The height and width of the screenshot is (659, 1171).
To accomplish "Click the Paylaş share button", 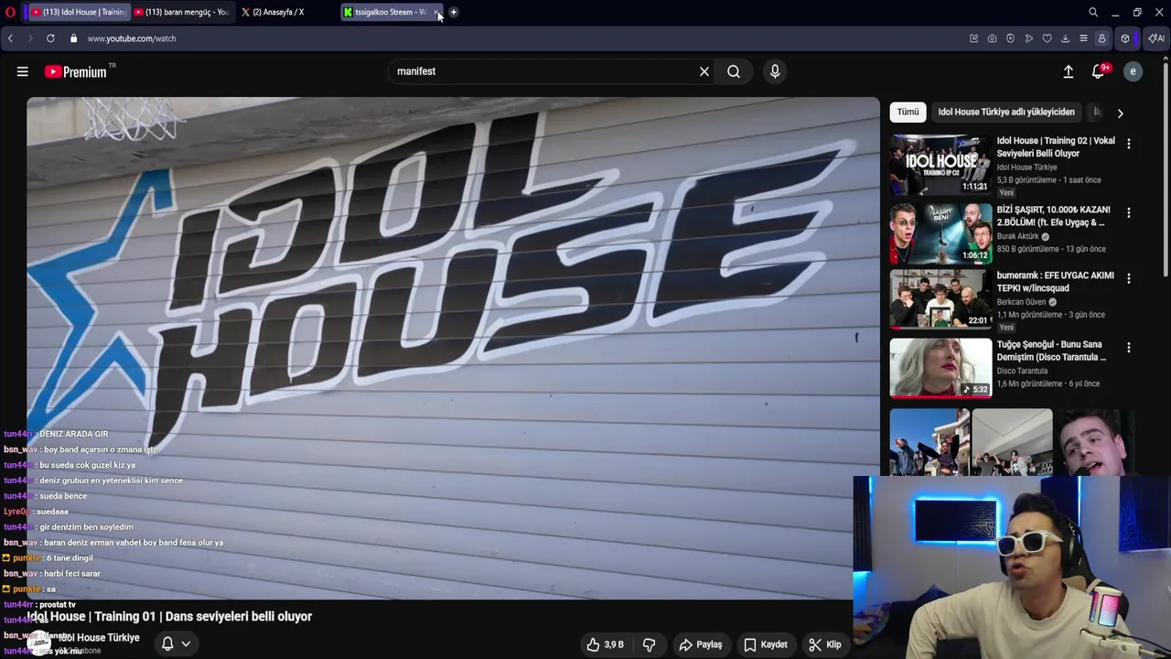I will point(701,644).
